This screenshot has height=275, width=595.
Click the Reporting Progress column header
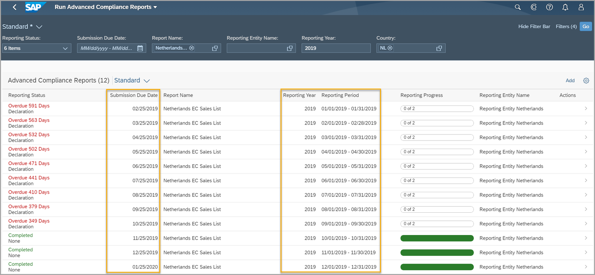pyautogui.click(x=421, y=95)
